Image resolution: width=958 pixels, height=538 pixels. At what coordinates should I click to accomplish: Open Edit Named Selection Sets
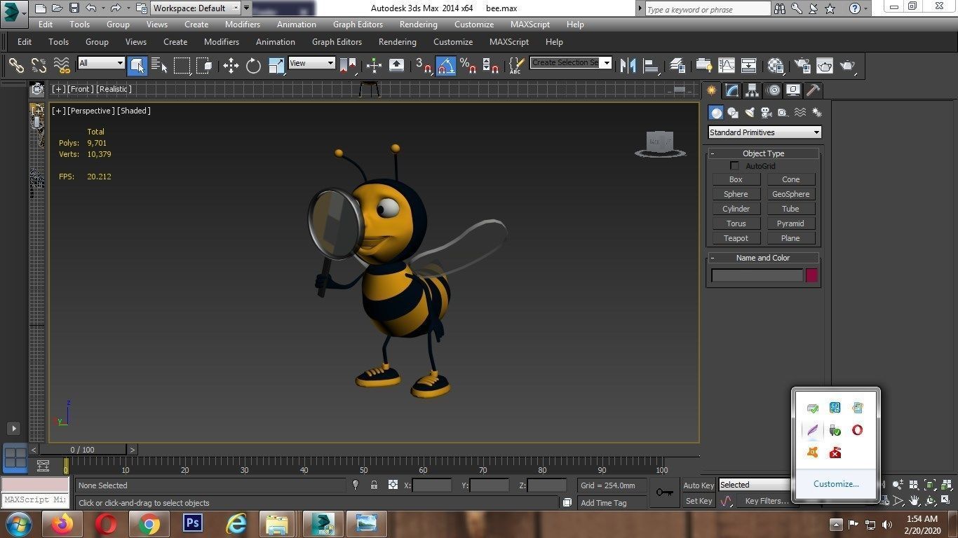click(x=517, y=66)
